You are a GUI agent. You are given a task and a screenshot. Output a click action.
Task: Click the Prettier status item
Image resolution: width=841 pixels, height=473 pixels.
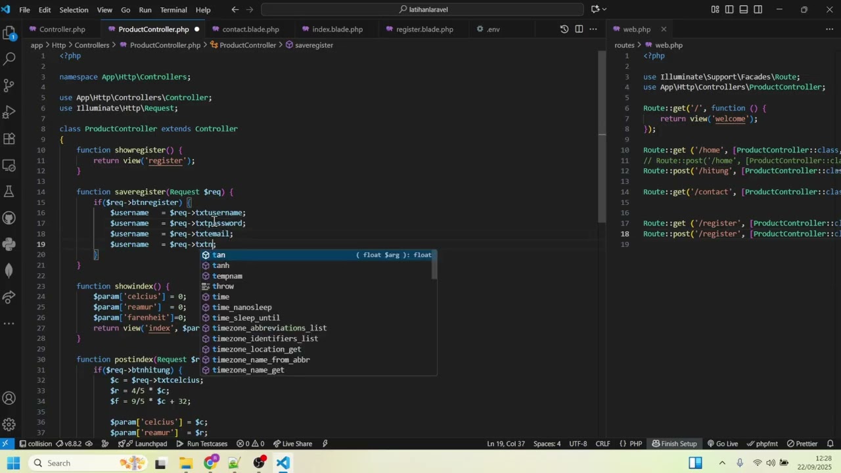tap(802, 443)
